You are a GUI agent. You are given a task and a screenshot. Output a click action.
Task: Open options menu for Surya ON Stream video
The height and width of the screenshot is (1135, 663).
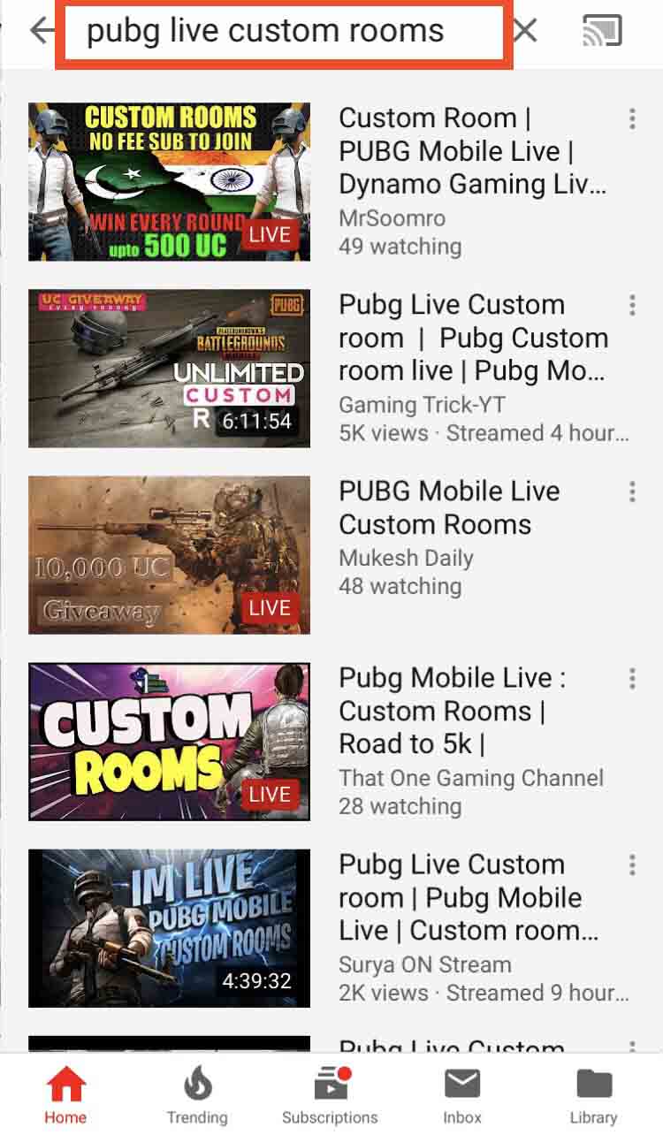[632, 865]
